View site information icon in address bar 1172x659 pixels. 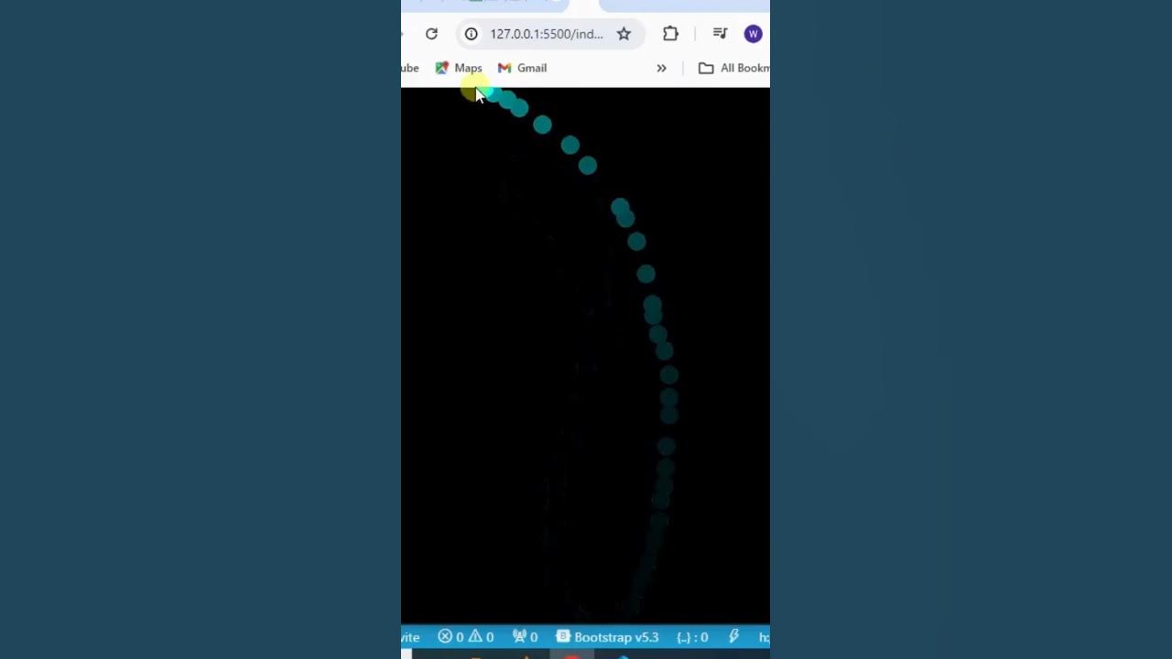click(471, 34)
